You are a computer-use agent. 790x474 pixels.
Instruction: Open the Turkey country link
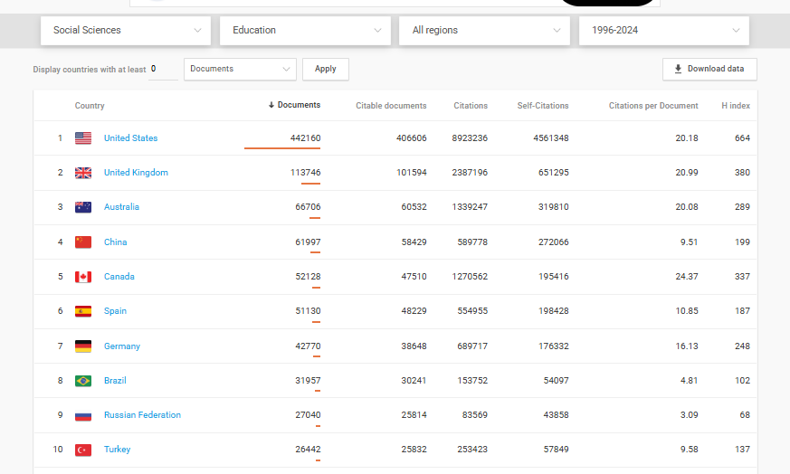pos(117,450)
